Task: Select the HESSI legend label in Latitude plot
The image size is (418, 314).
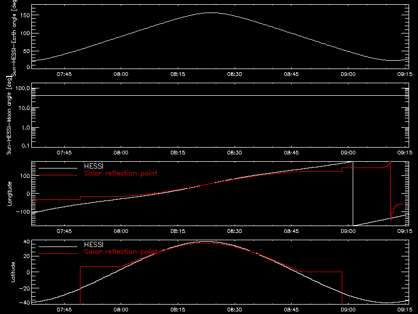Action: tap(94, 244)
